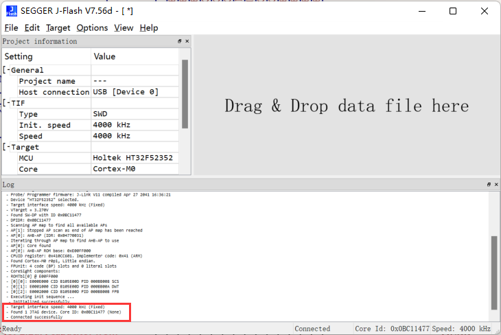501x335 pixels.
Task: Collapse the Target settings group
Action: pyautogui.click(x=5, y=147)
